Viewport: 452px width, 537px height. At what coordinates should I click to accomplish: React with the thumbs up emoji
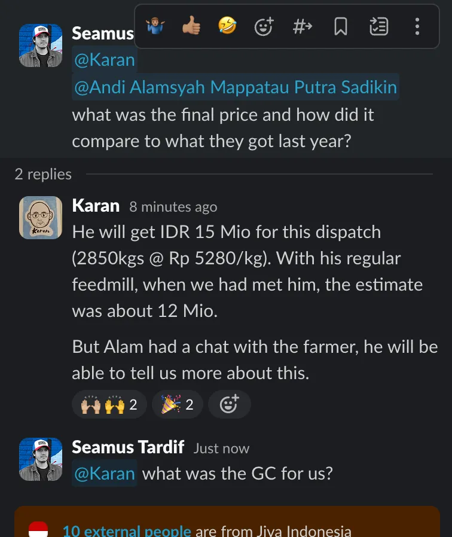pyautogui.click(x=191, y=26)
